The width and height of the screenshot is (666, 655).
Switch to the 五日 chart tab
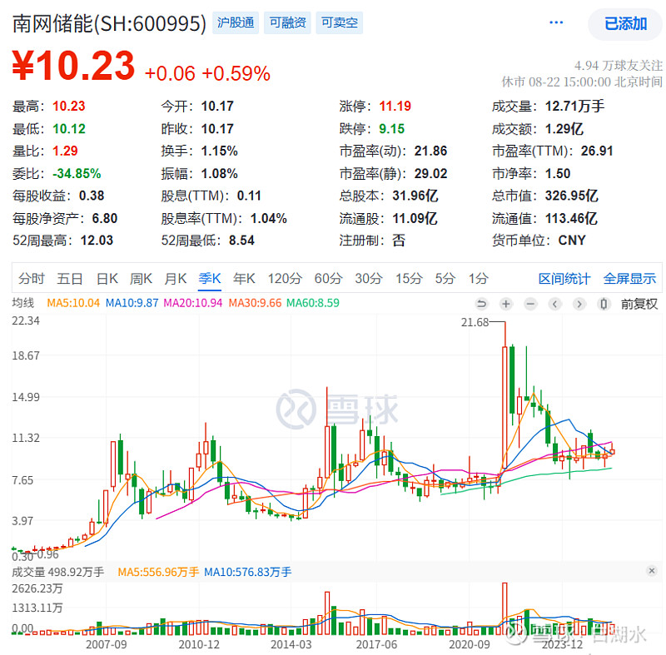[70, 279]
